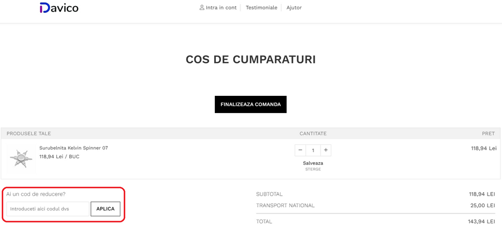Click the 118,94 Lei / BUC unit price
Screen dimensions: 502x229
click(59, 157)
